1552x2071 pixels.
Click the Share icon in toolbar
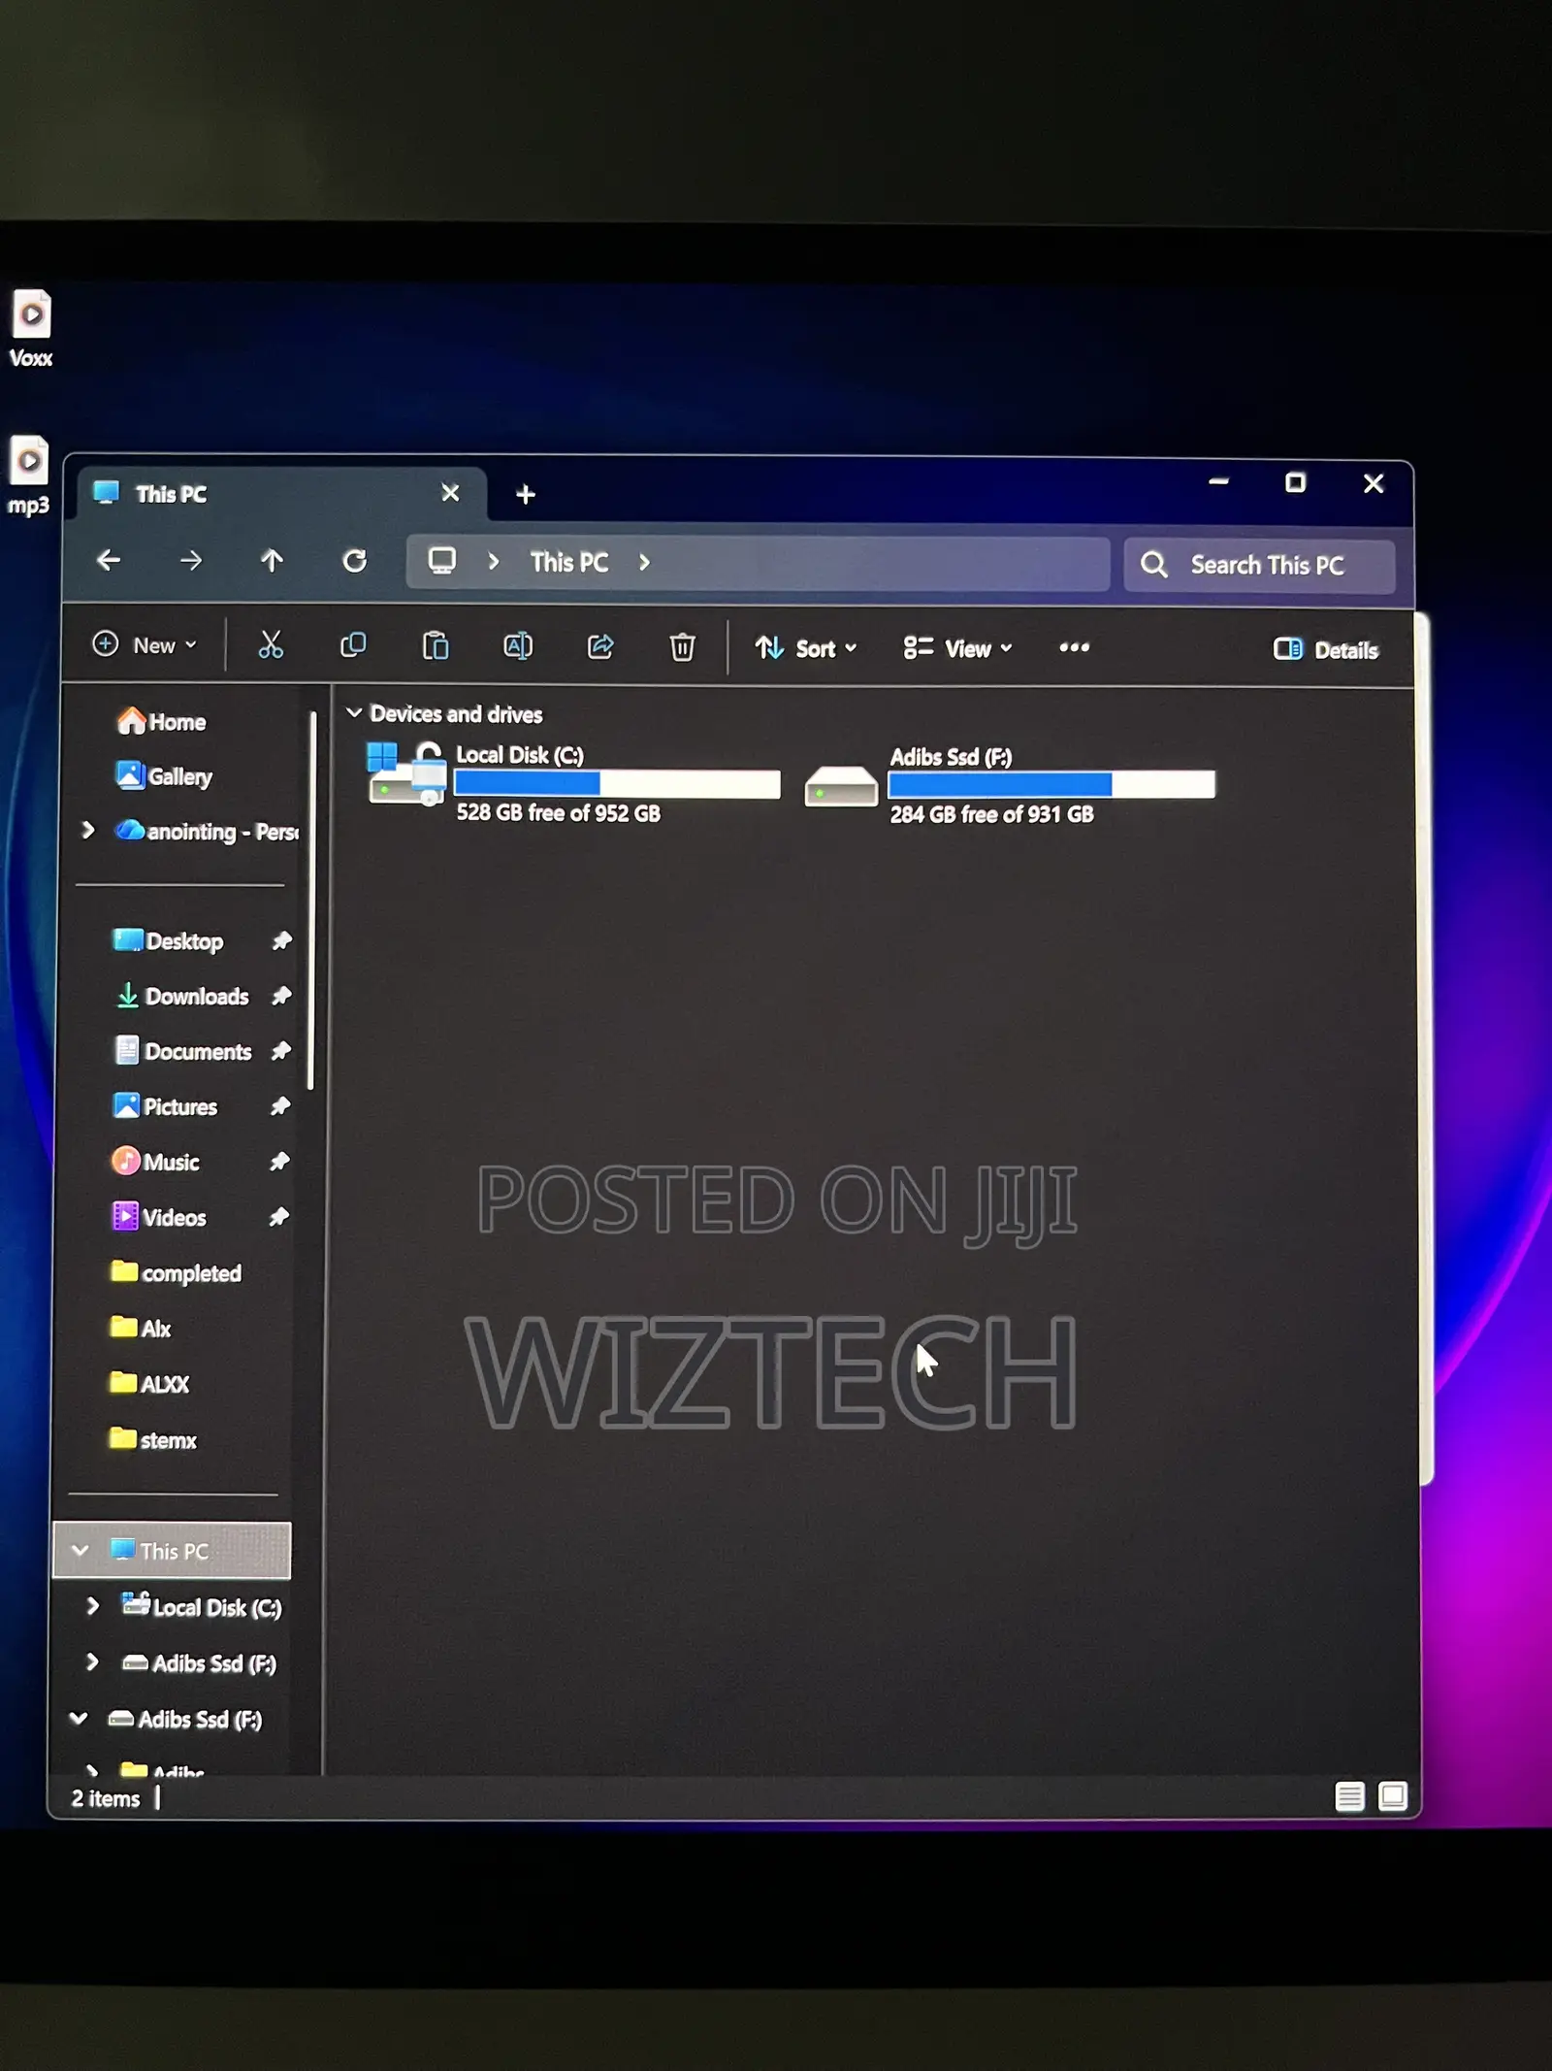(600, 646)
